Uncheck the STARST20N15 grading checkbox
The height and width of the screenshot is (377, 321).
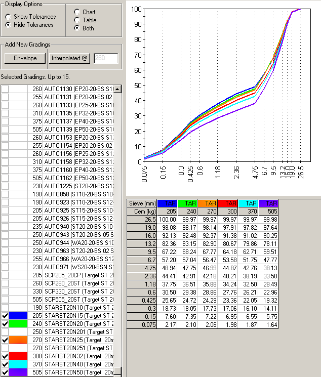pos(5,315)
